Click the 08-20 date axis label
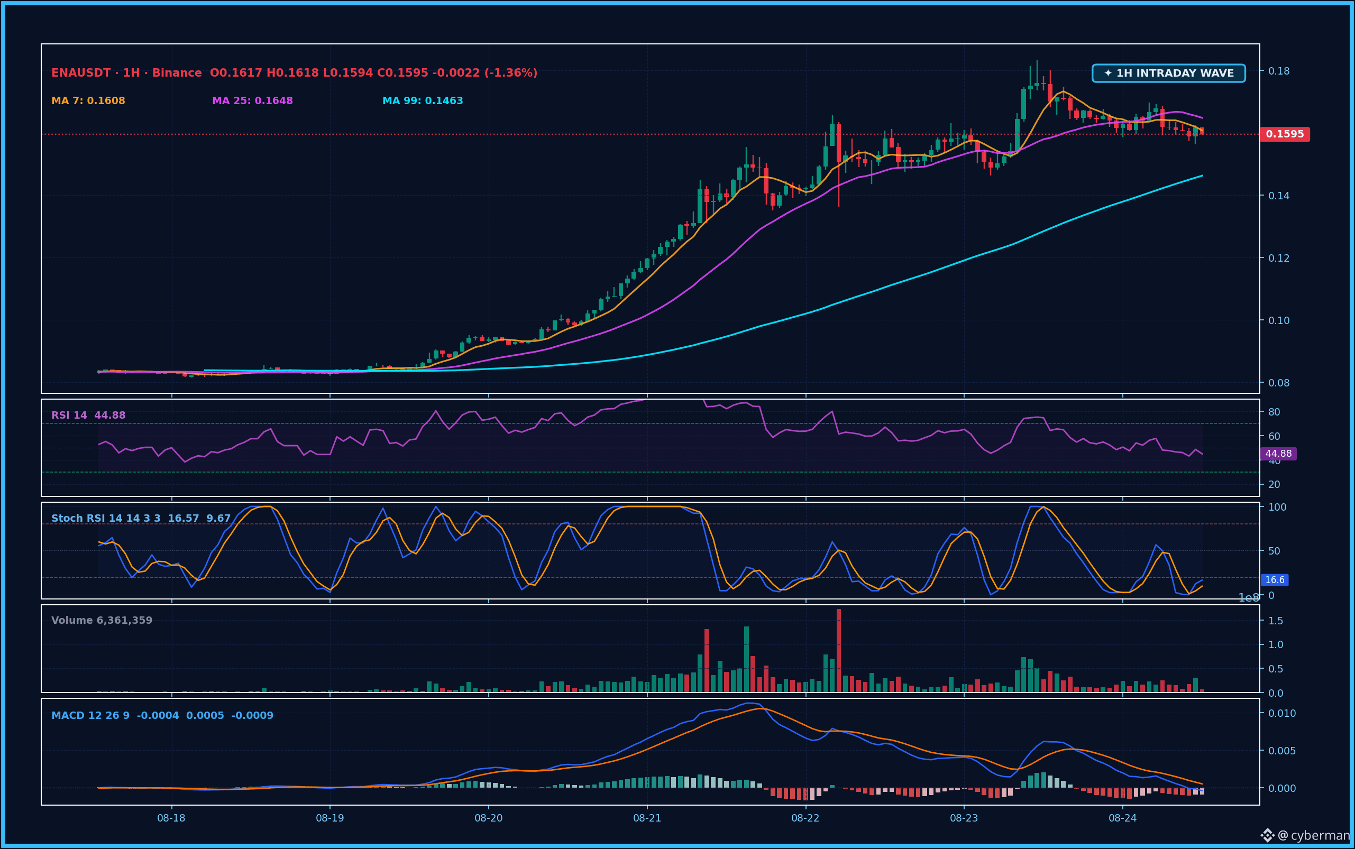 pos(489,818)
